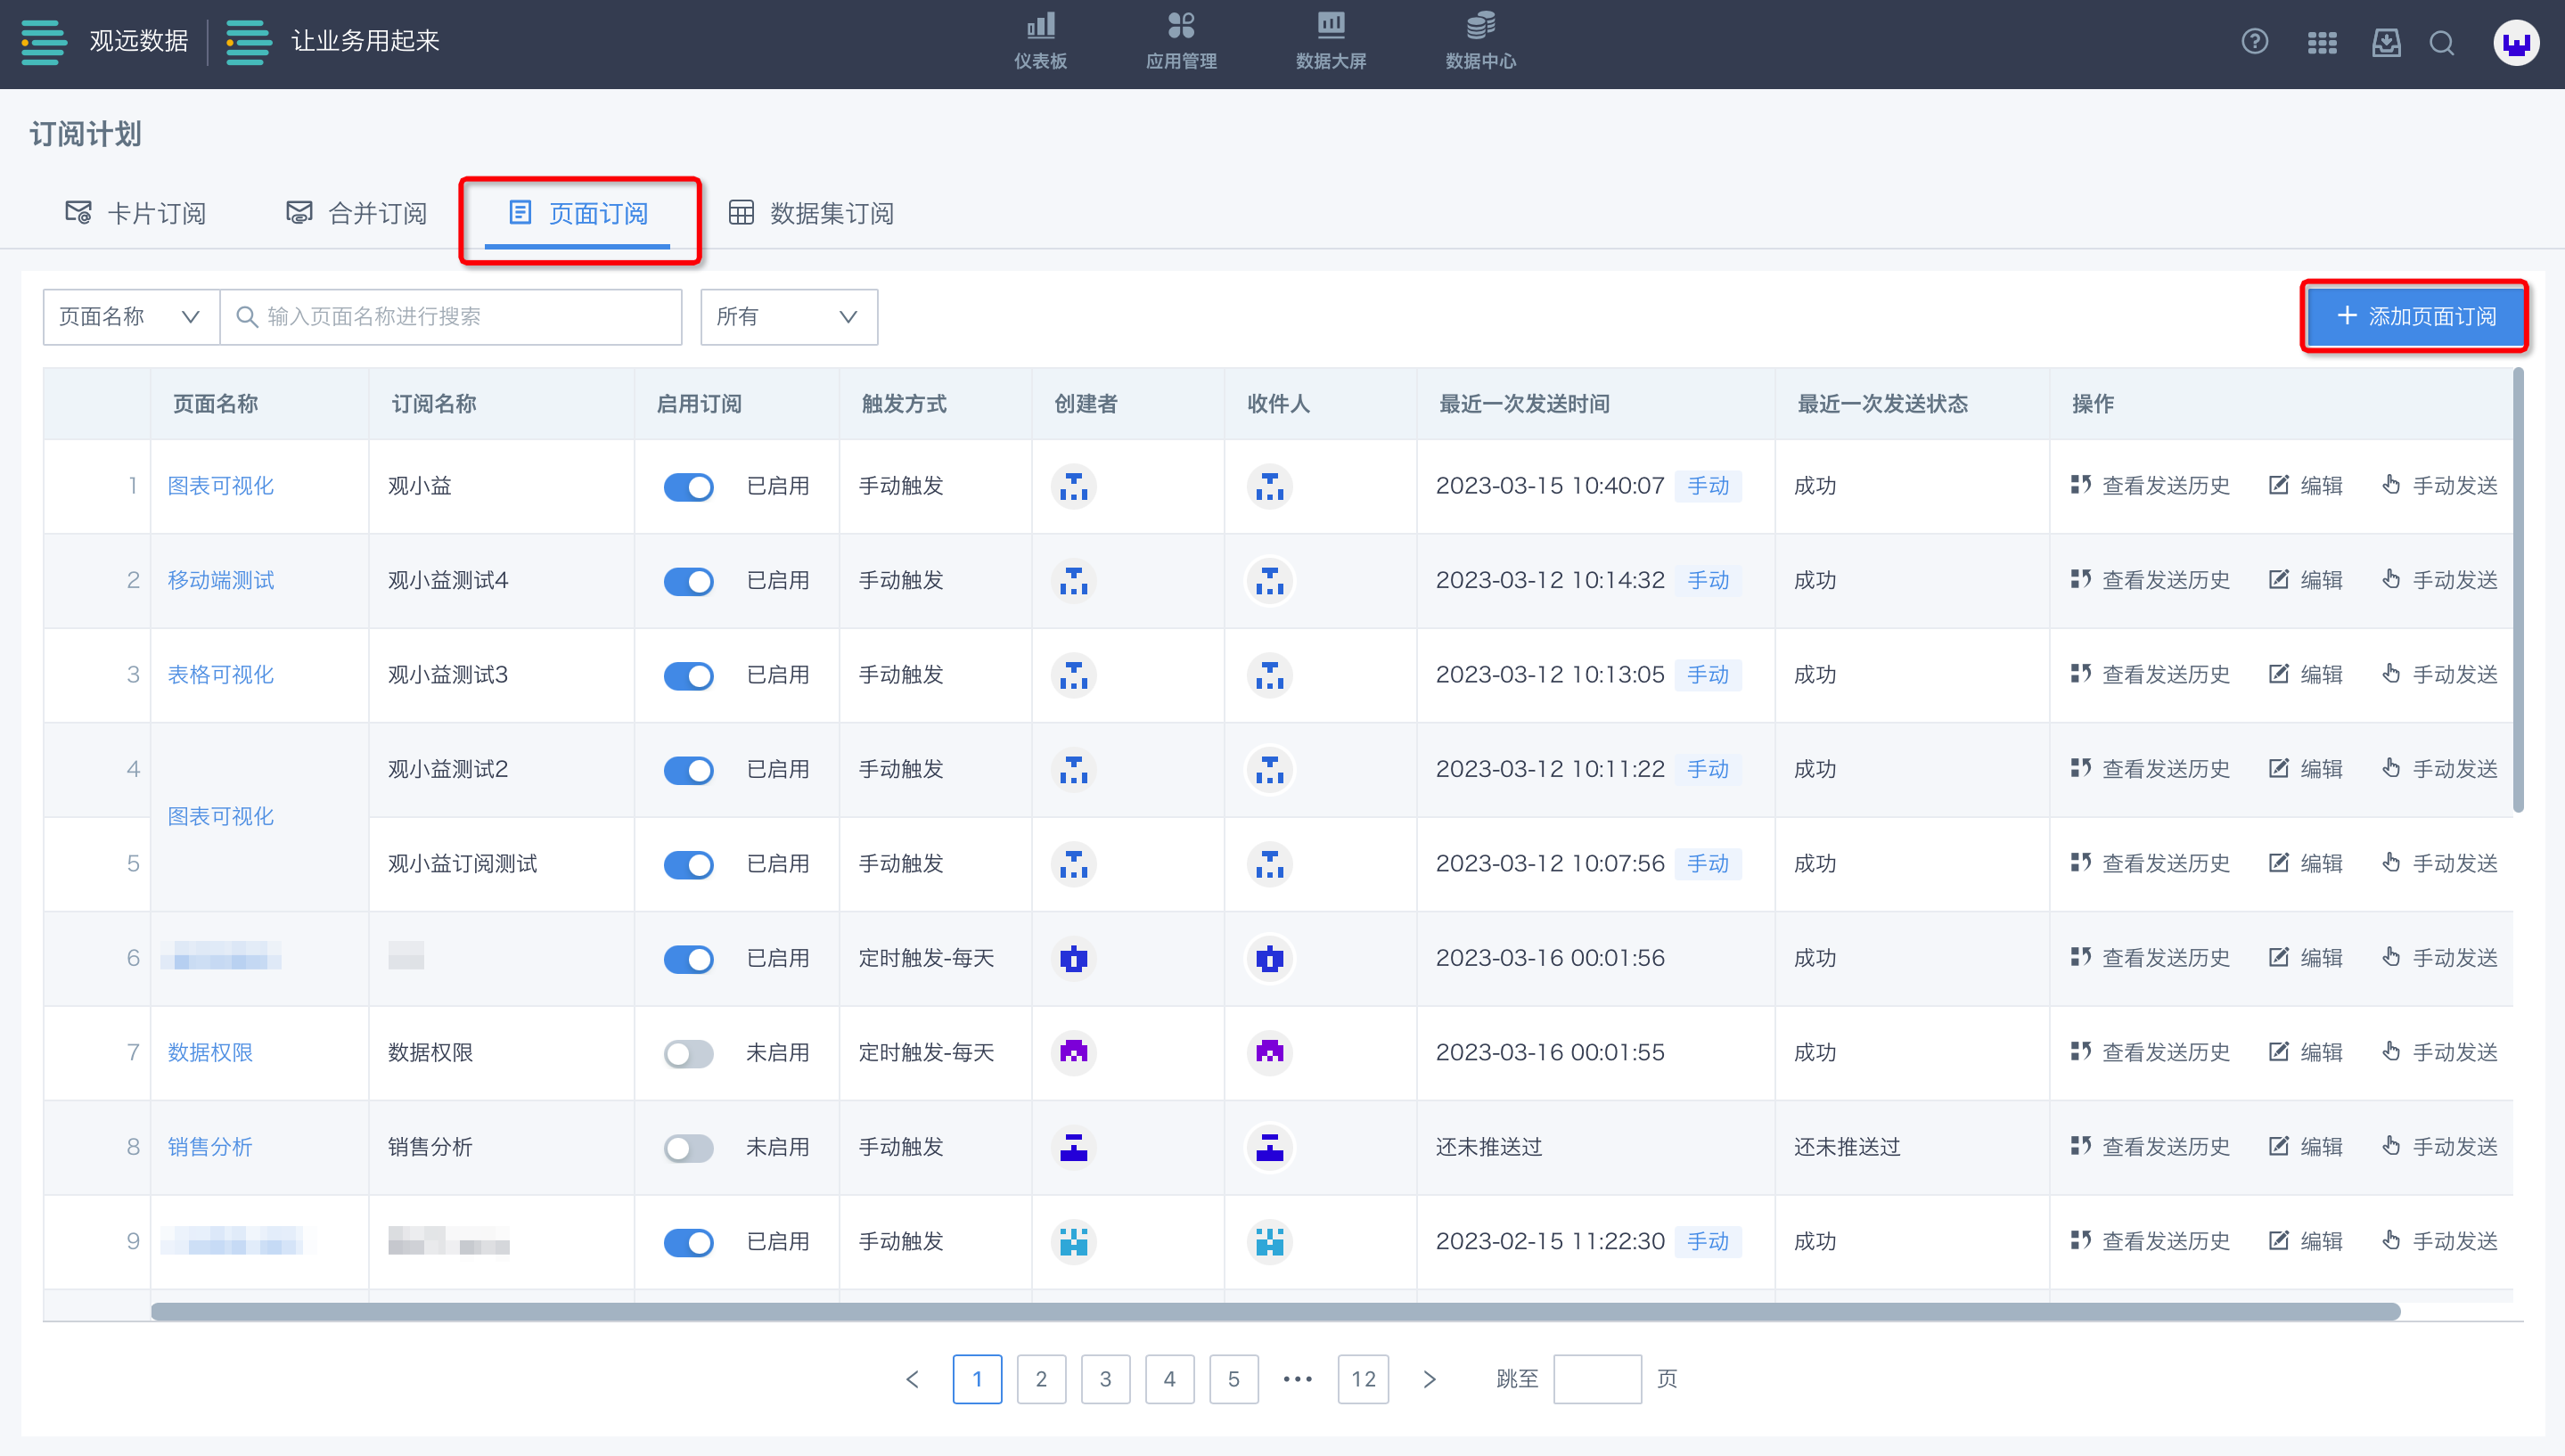Viewport: 2565px width, 1456px height.
Task: Click the 观远数据 logo
Action: (x=105, y=41)
